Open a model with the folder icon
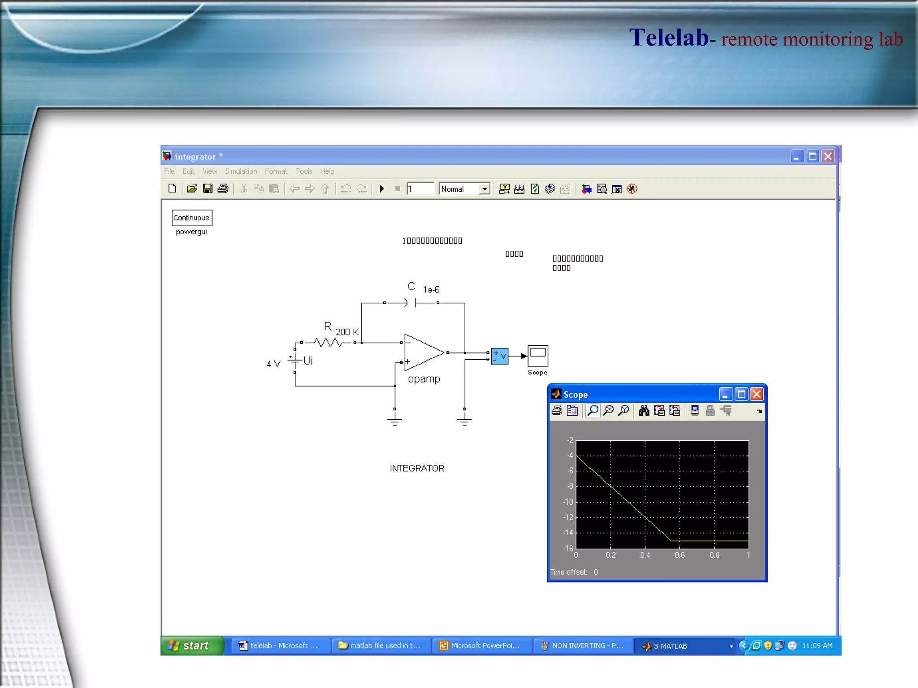 point(192,189)
